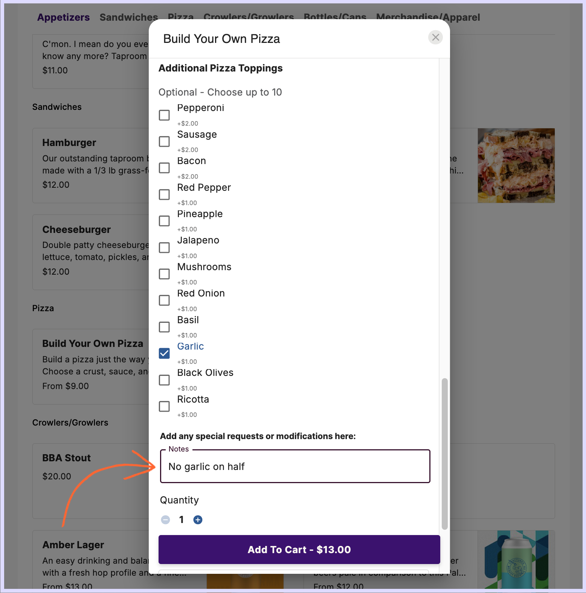Click into the Notes text field
The width and height of the screenshot is (586, 593).
295,467
